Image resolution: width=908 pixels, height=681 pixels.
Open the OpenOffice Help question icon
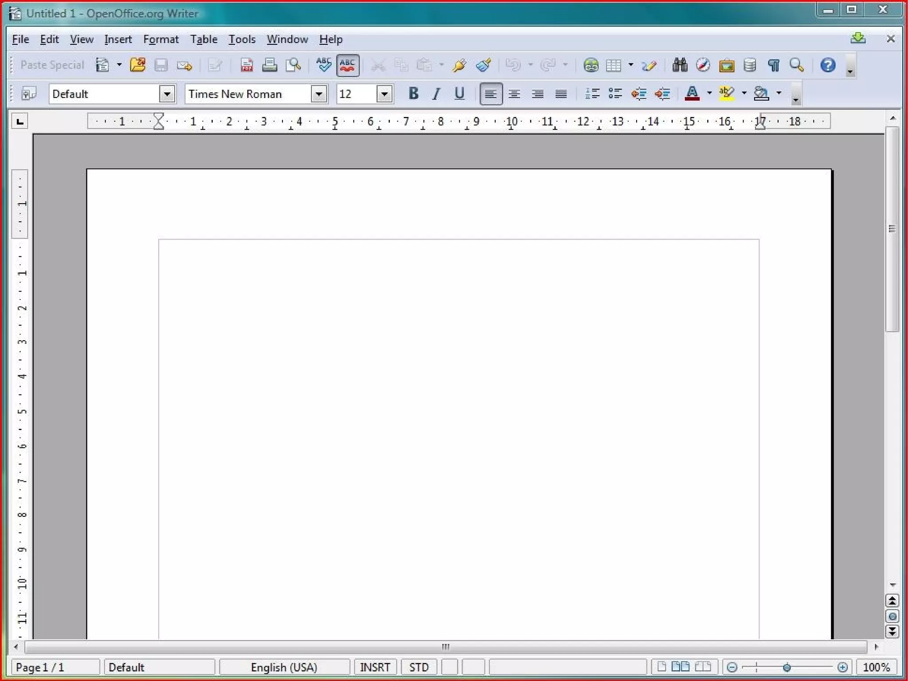(827, 66)
